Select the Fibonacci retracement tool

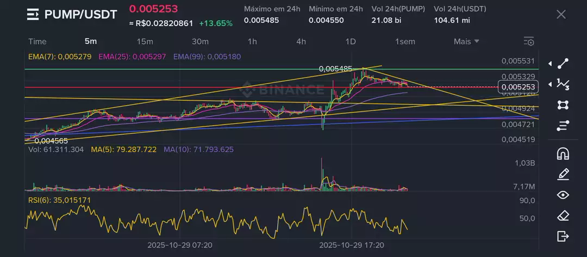[563, 85]
